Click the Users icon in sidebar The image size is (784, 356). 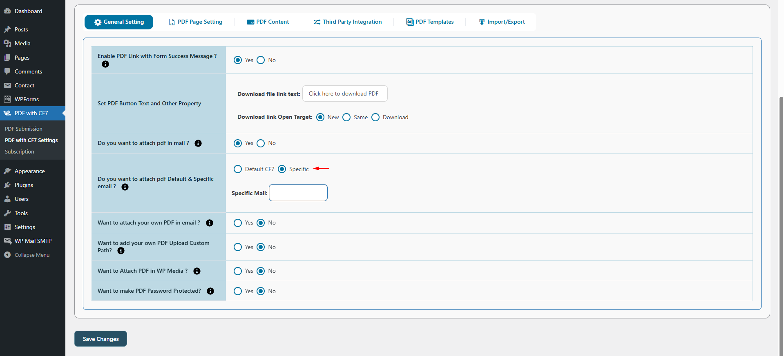coord(7,199)
